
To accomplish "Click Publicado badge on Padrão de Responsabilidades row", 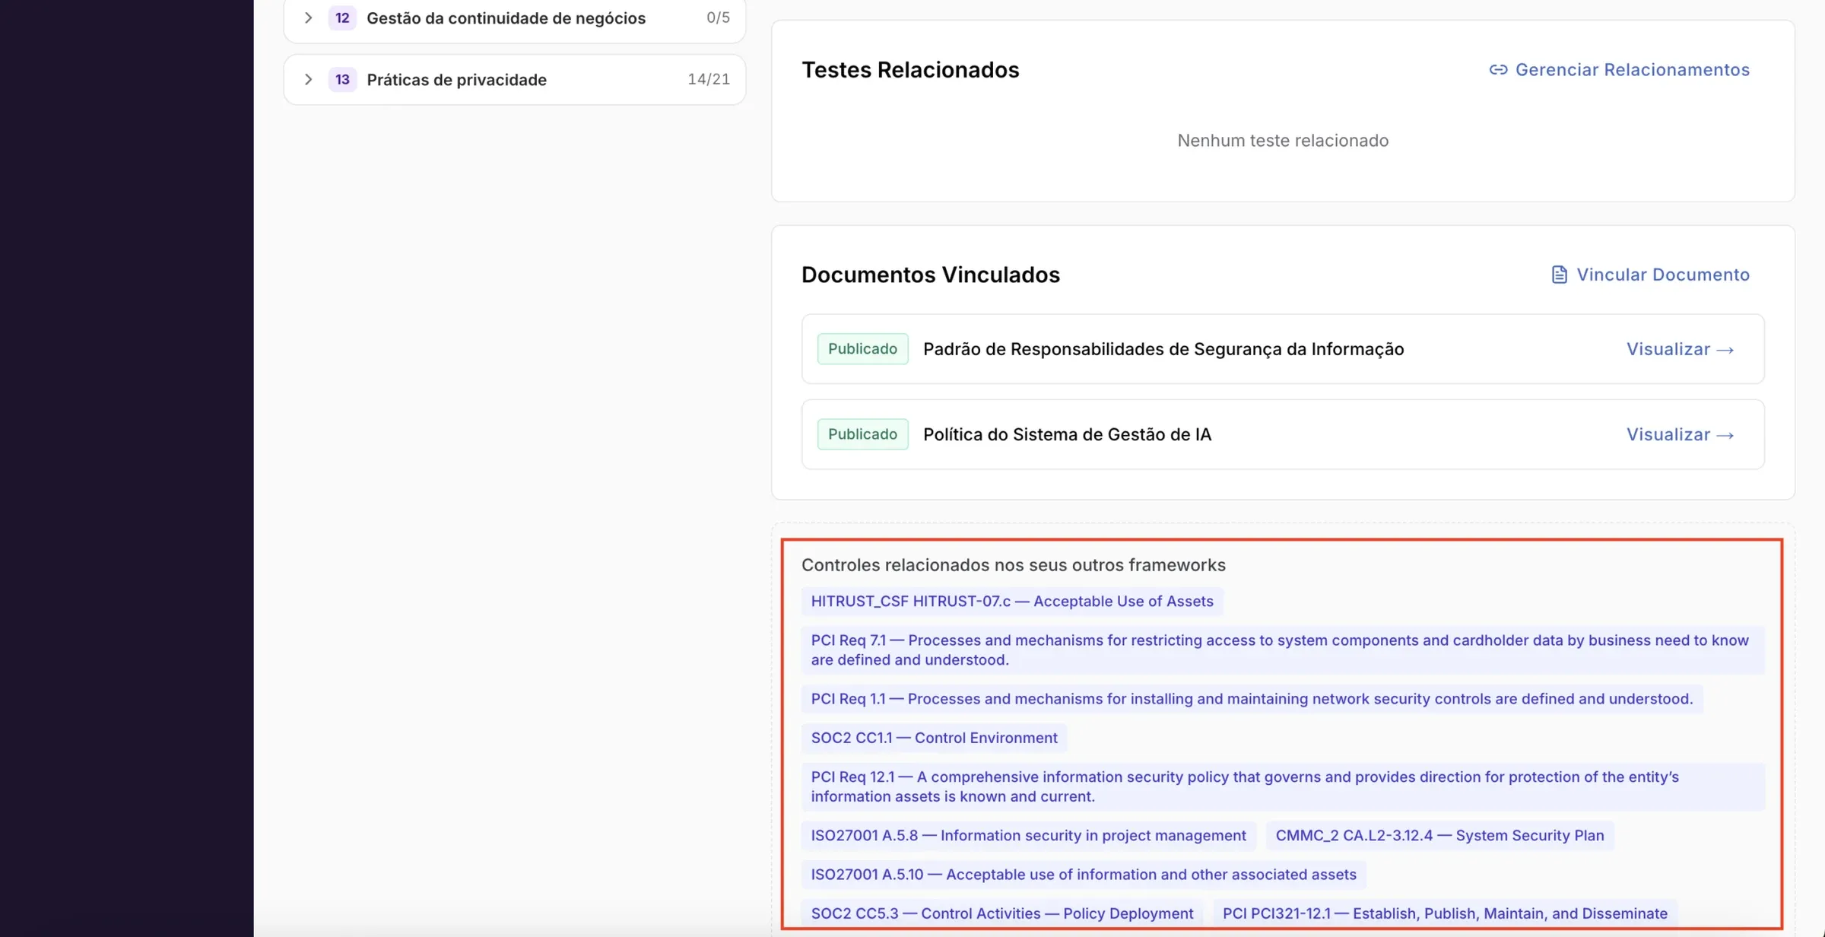I will [x=862, y=349].
